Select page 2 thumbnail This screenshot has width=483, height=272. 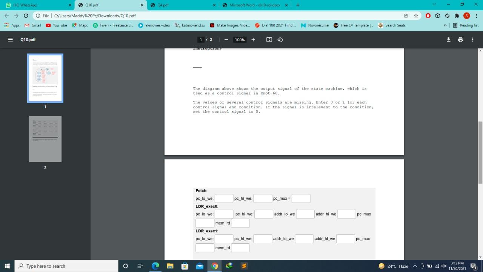(45, 139)
